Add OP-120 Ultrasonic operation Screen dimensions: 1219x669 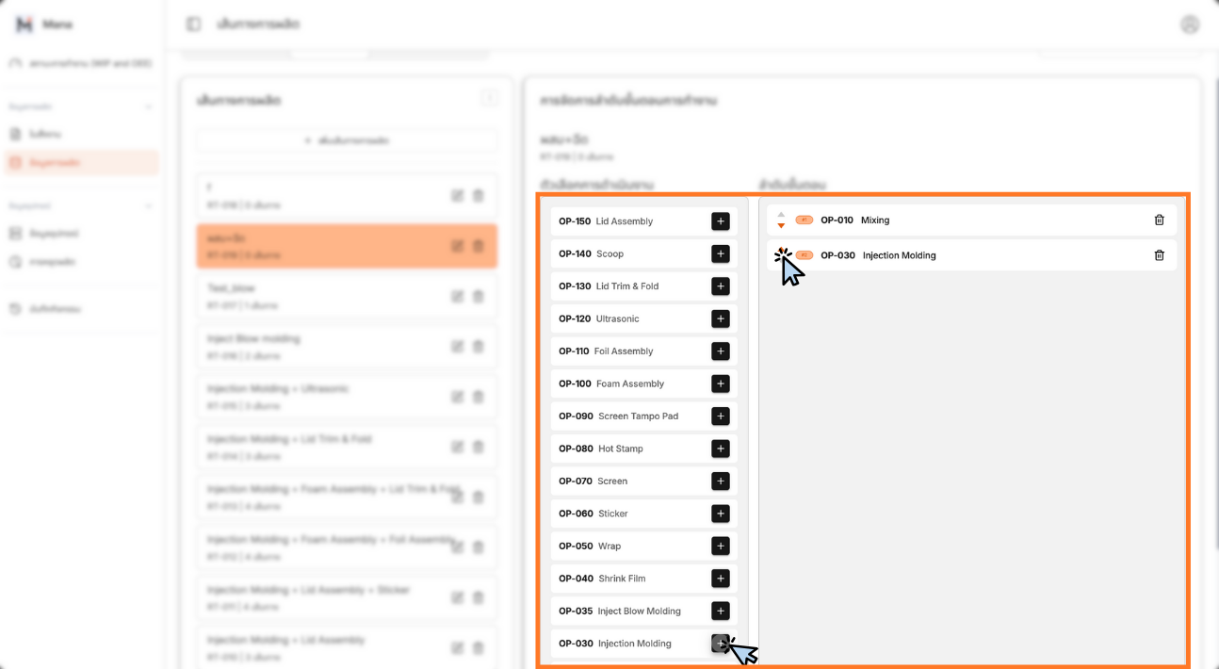pos(720,318)
